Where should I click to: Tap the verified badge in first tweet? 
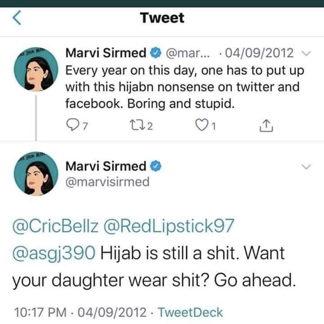point(155,54)
